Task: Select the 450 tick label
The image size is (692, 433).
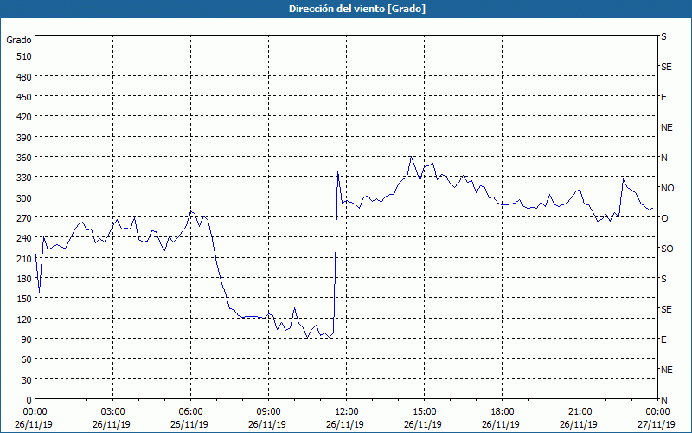Action: pos(24,97)
